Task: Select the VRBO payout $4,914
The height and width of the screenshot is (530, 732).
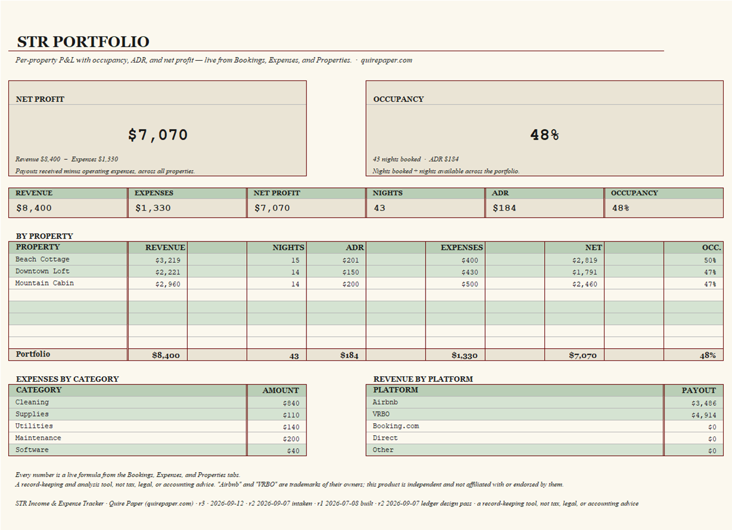Action: (x=704, y=416)
